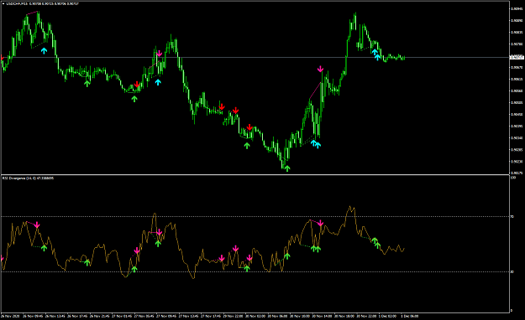Click the 27 Nov 01:45 time axis label
The image size is (525, 320).
[121, 316]
